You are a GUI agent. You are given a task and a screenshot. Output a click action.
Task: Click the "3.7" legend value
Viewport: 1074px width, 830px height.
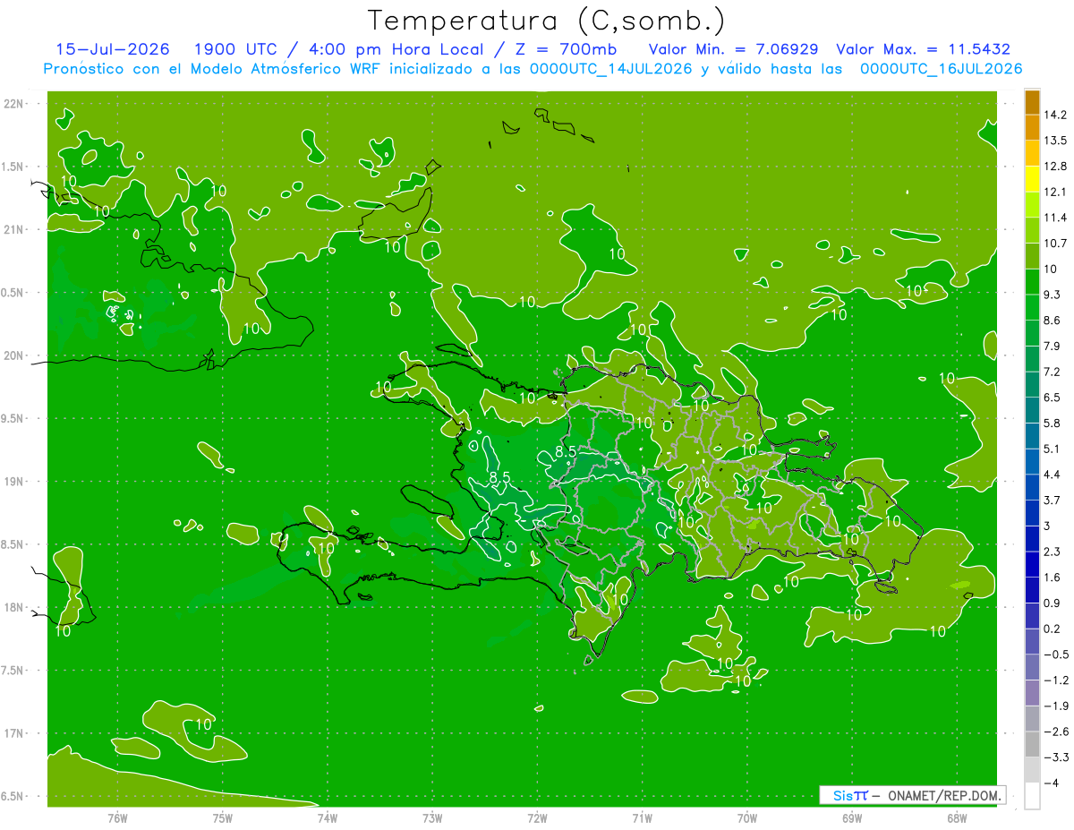pos(1053,500)
